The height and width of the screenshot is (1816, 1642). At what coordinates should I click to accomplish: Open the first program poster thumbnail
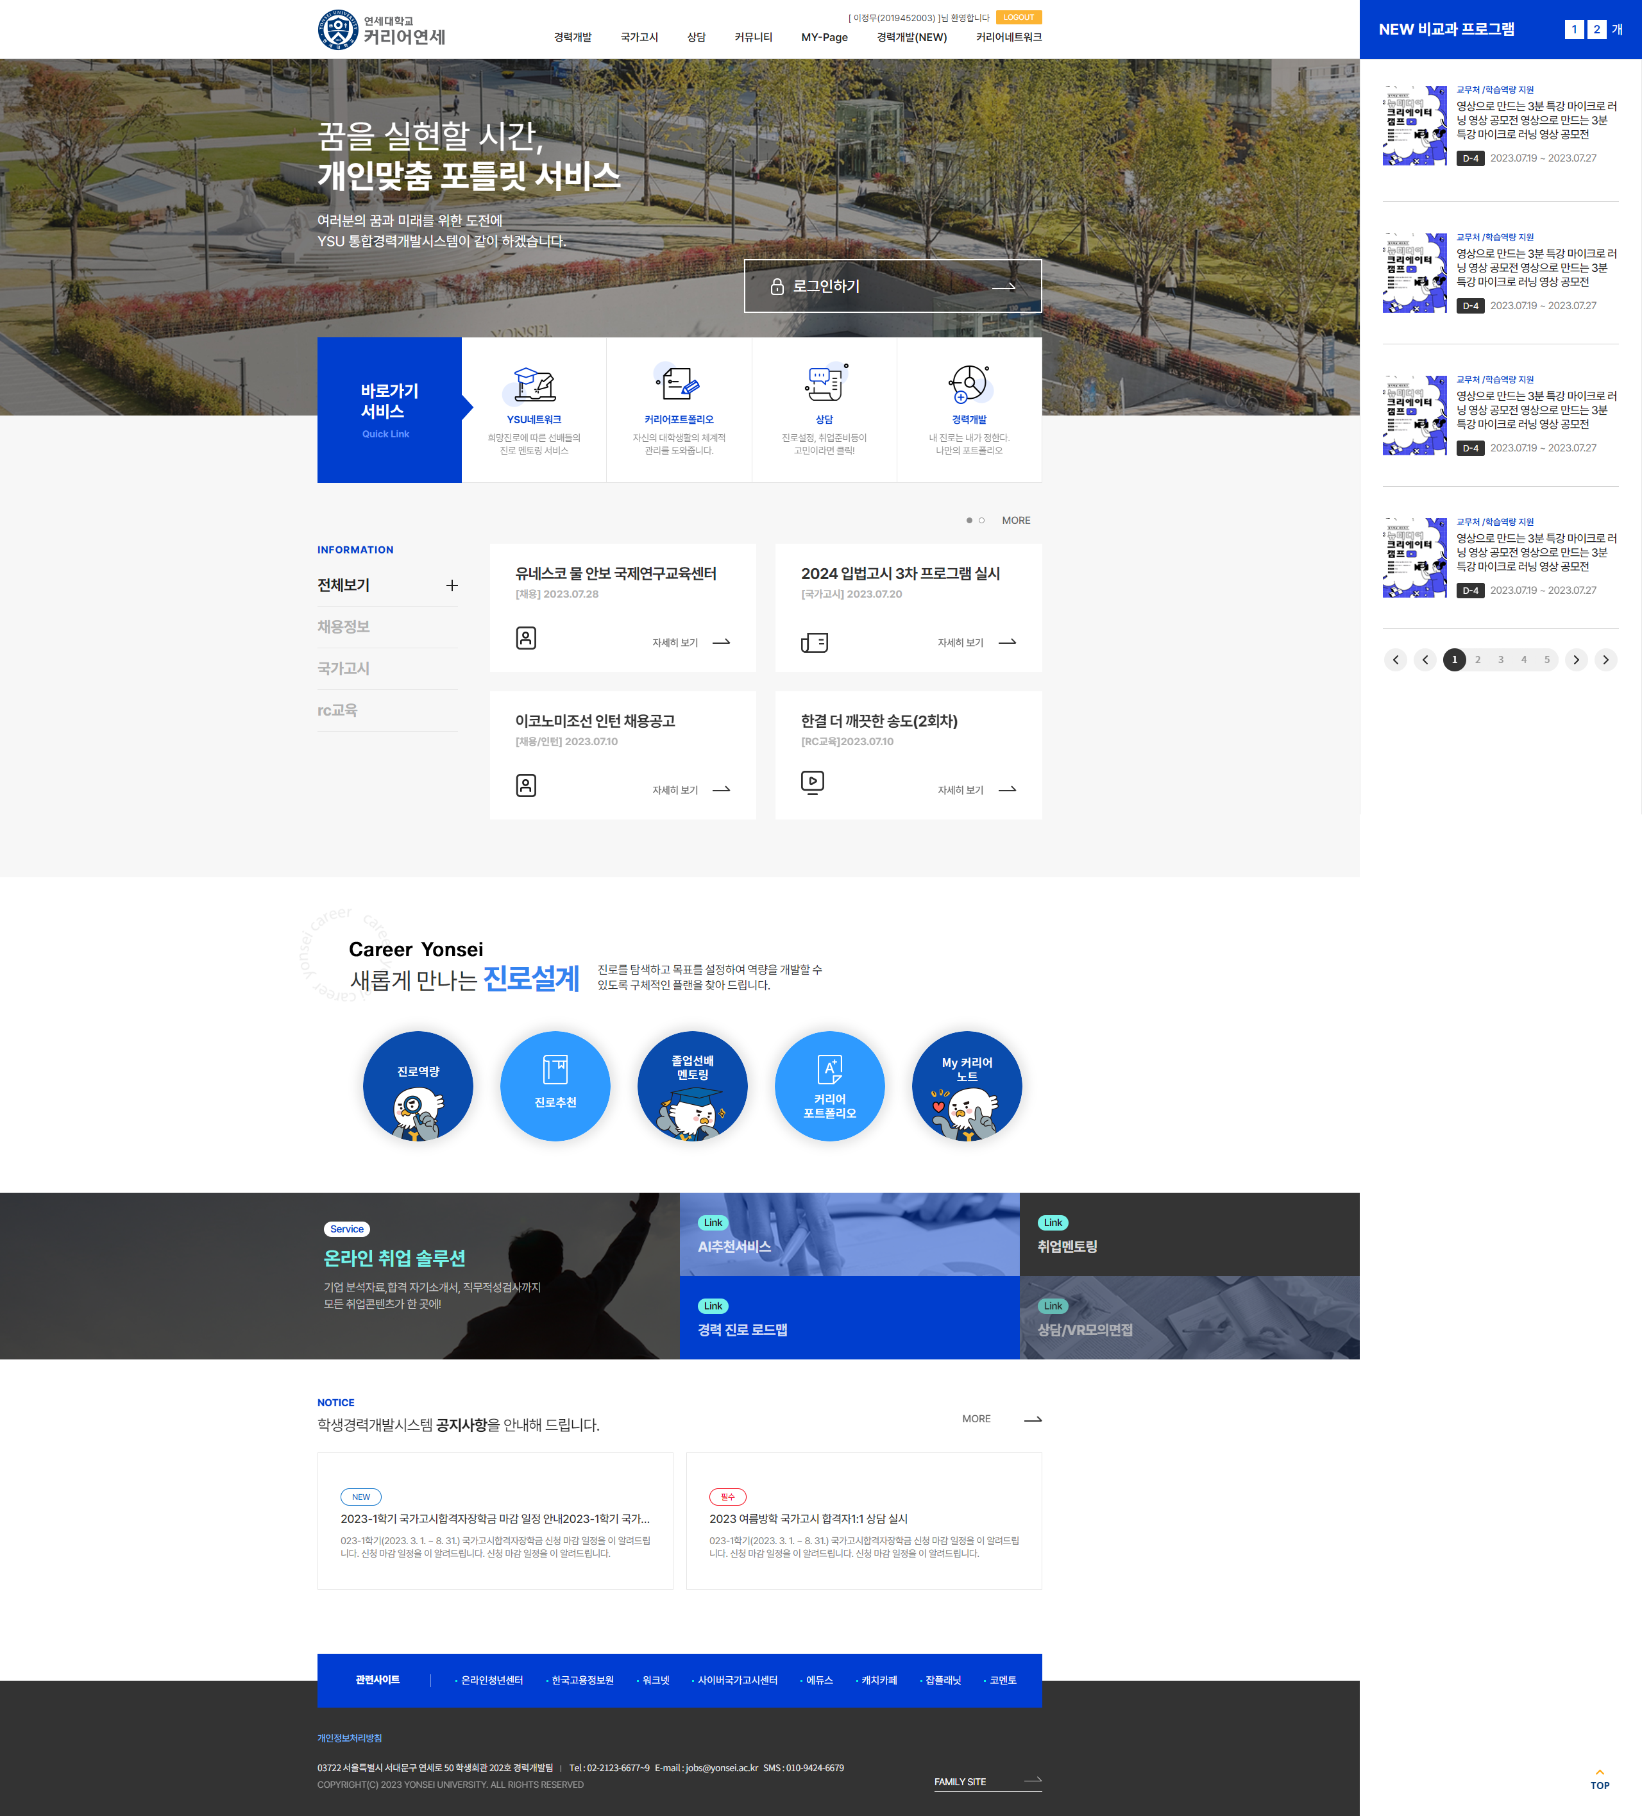(1414, 125)
